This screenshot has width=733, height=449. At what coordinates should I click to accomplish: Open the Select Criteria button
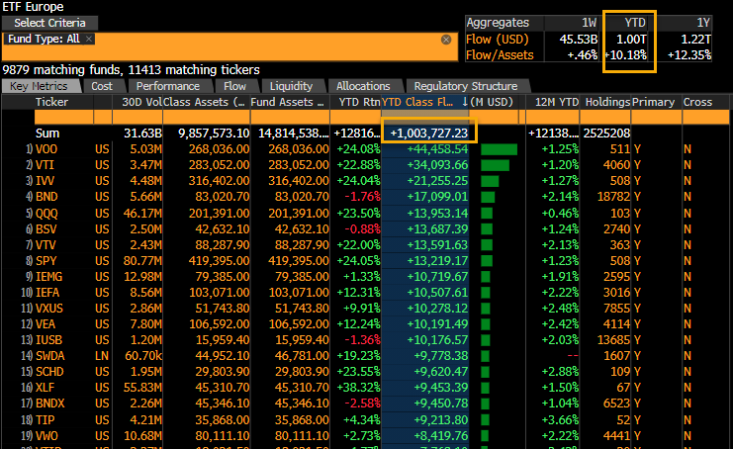pyautogui.click(x=49, y=22)
